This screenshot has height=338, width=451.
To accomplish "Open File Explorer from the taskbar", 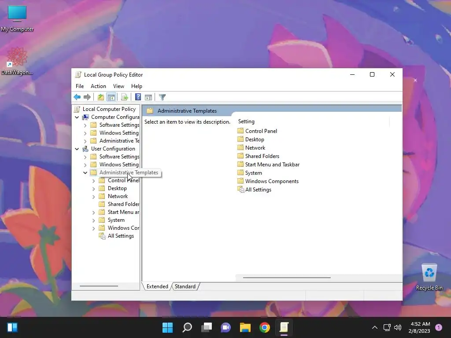I will click(x=245, y=327).
